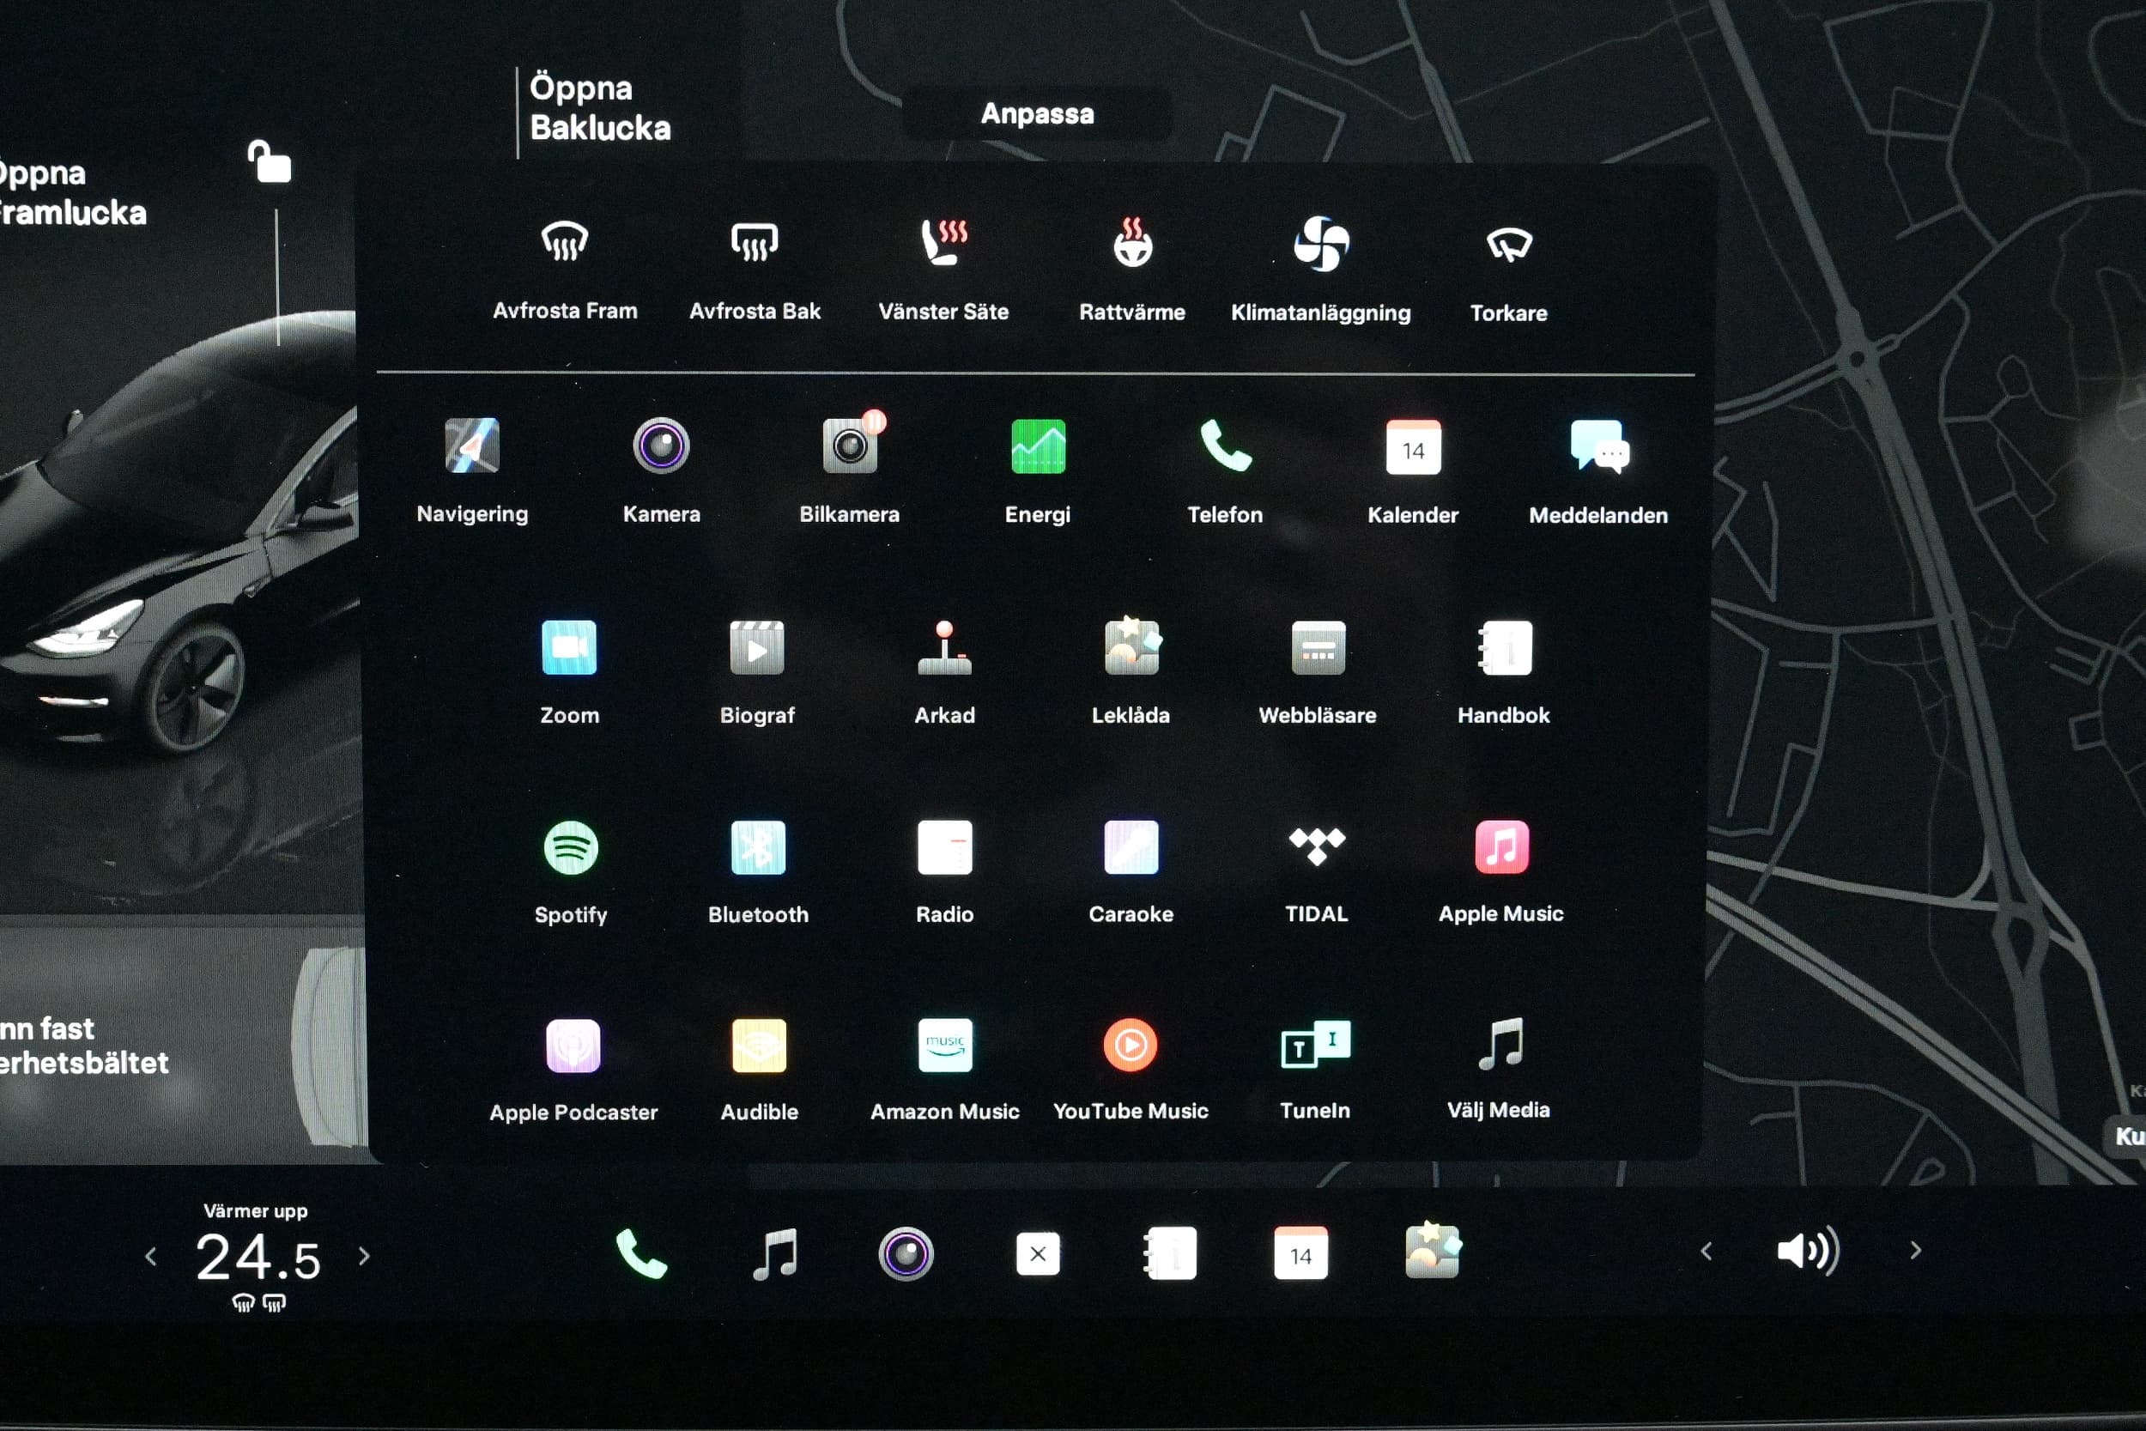Turn on Vänster Säte seat heating

943,243
